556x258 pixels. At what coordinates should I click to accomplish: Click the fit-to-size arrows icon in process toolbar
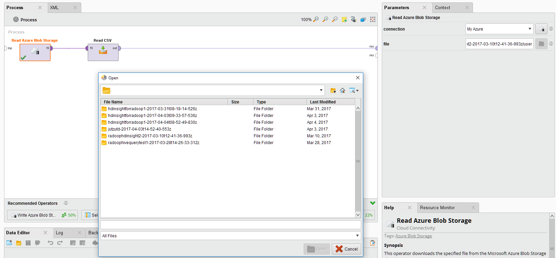[x=373, y=20]
